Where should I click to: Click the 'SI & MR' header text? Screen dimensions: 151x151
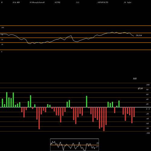point(16,2)
